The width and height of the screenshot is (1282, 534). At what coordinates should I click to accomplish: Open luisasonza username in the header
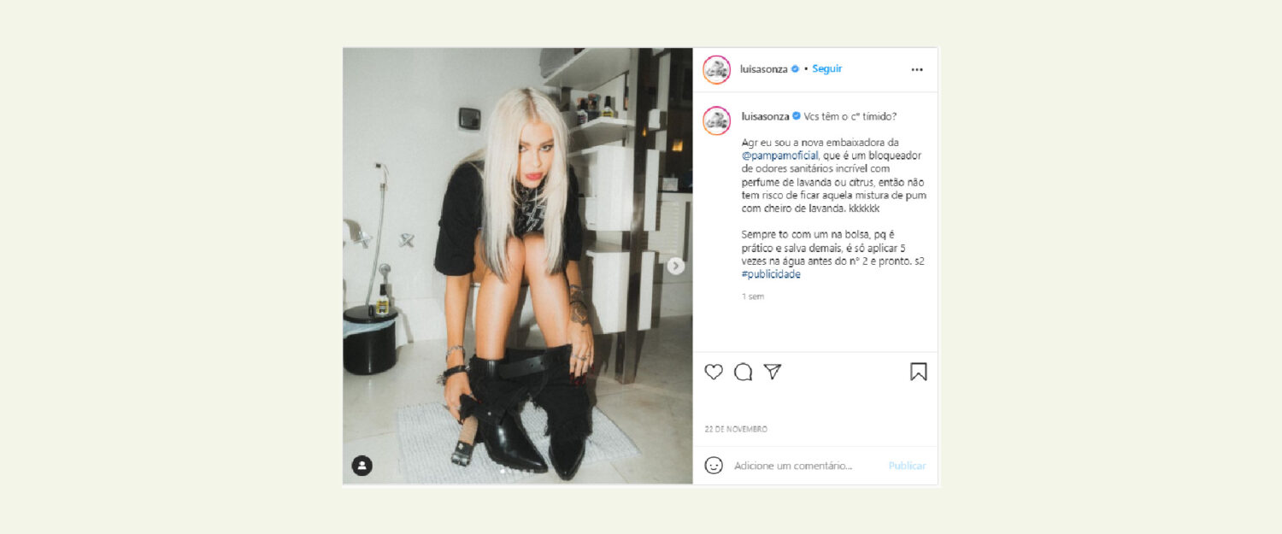pos(764,69)
